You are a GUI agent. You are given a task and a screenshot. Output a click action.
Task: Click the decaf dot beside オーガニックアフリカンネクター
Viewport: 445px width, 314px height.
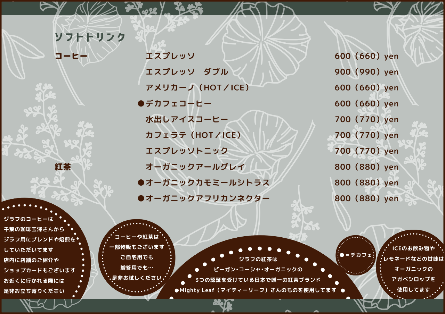141,198
